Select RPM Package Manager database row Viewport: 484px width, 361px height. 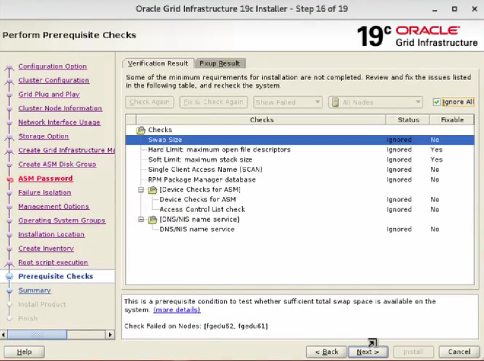click(300, 180)
